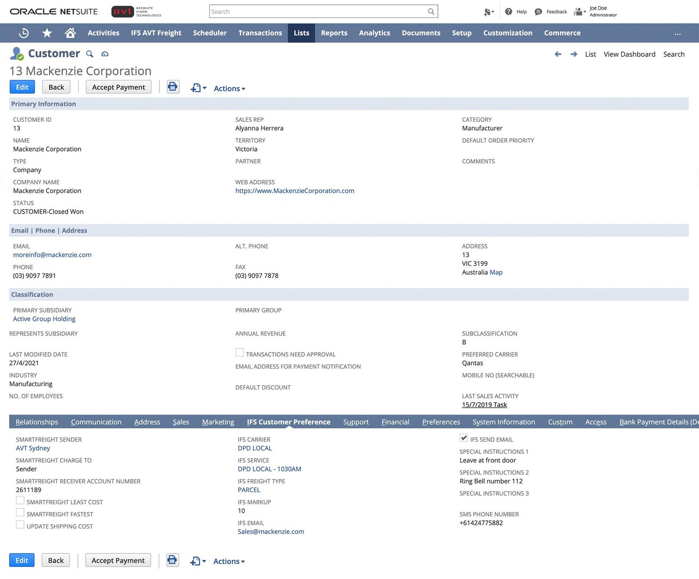
Task: Click the bottom print icon
Action: (x=173, y=560)
